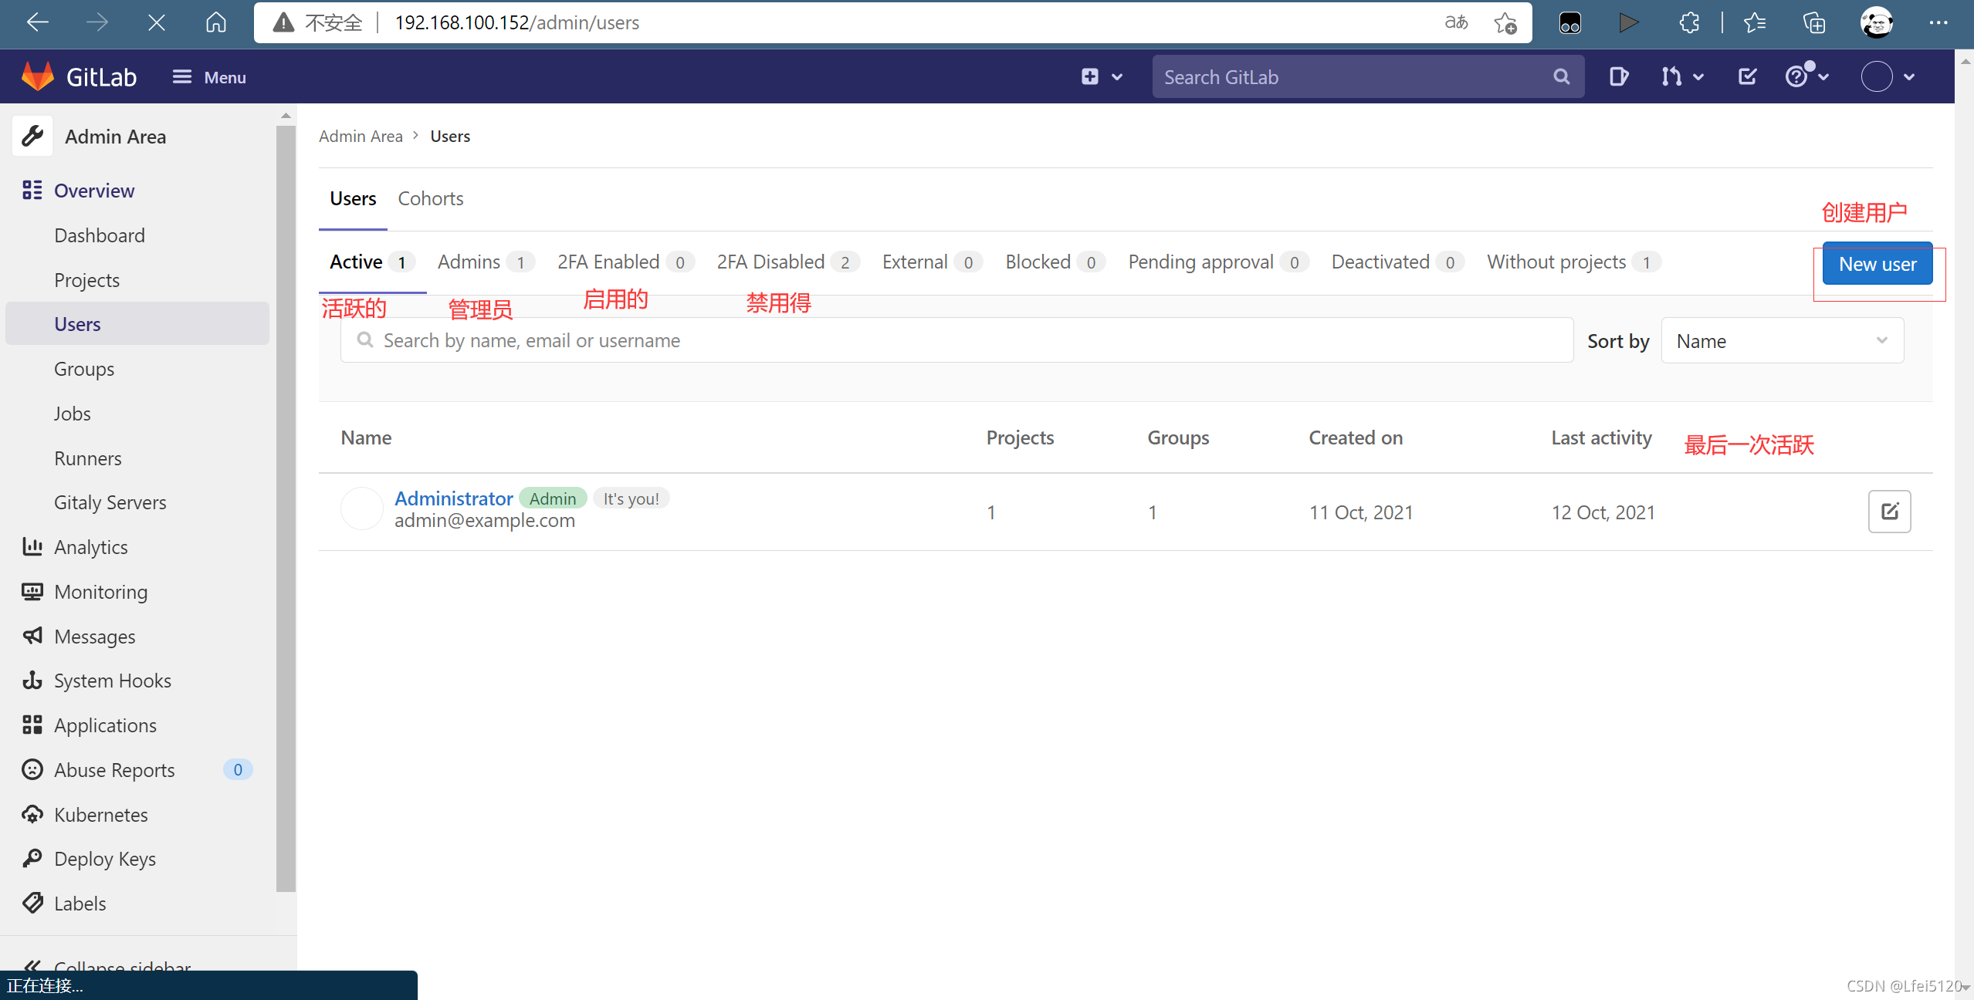Expand the Sort by Name dropdown
The height and width of the screenshot is (1000, 1974).
(1782, 341)
